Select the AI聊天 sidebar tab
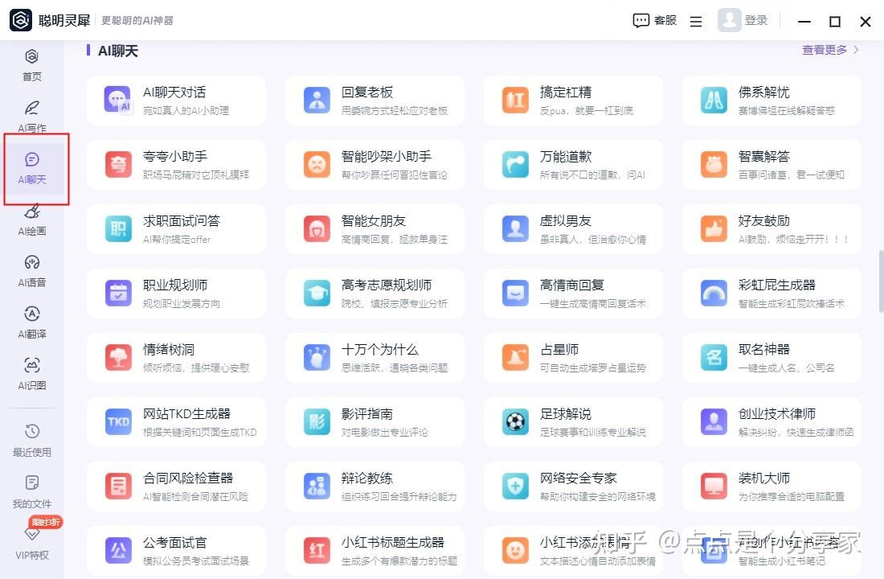The image size is (884, 579). pos(31,170)
